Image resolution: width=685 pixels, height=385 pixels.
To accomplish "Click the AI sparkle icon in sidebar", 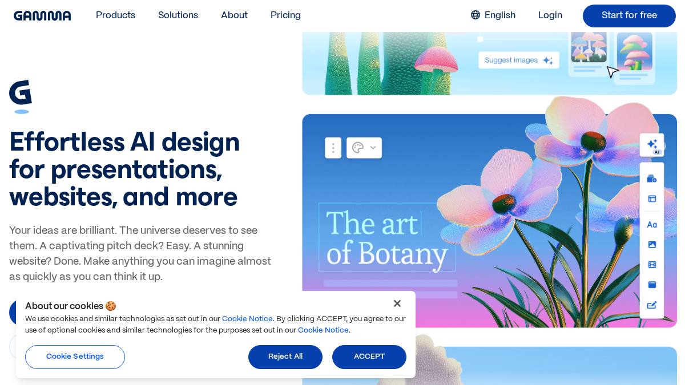I will click(652, 145).
